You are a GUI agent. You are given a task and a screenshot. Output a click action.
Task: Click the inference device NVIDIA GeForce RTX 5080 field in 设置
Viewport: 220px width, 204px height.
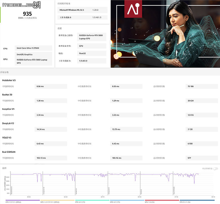pyautogui.click(x=92, y=37)
